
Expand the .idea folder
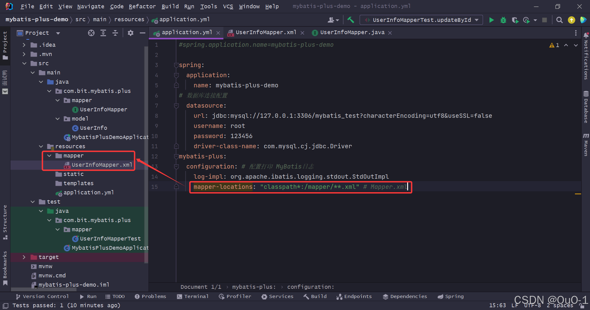[24, 45]
